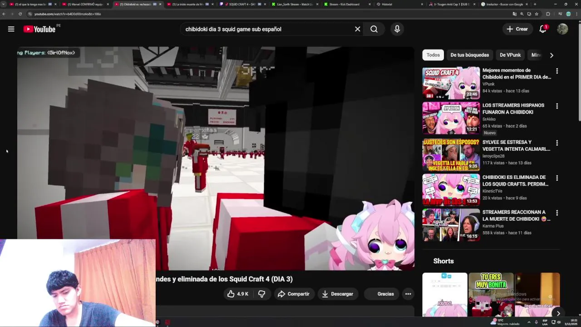Open the tab search dropdown arrow
The width and height of the screenshot is (581, 327).
pyautogui.click(x=4, y=4)
